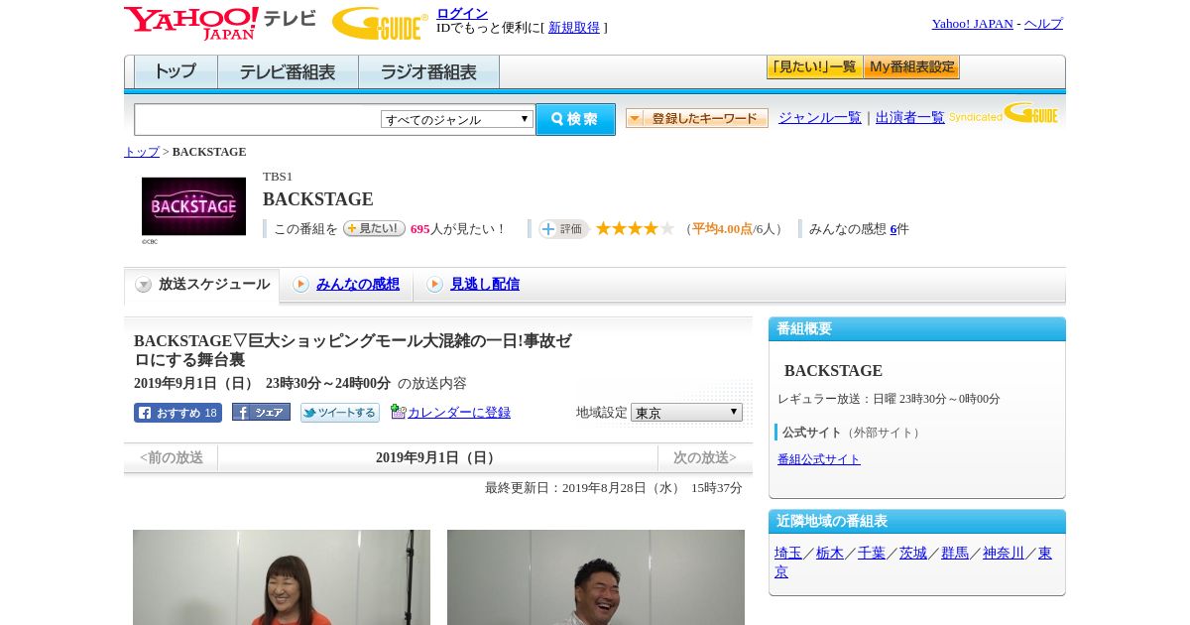Click the G-GUIDE logo in header
This screenshot has width=1190, height=625.
(380, 23)
